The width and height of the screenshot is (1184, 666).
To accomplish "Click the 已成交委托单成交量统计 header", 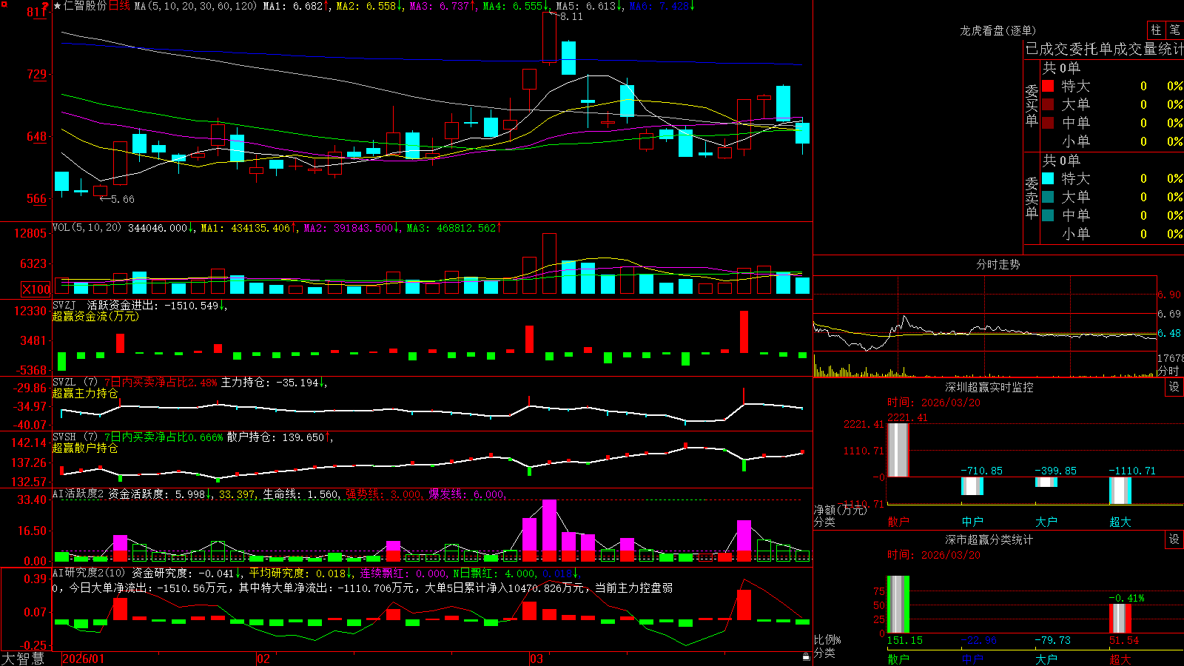I will [1104, 49].
